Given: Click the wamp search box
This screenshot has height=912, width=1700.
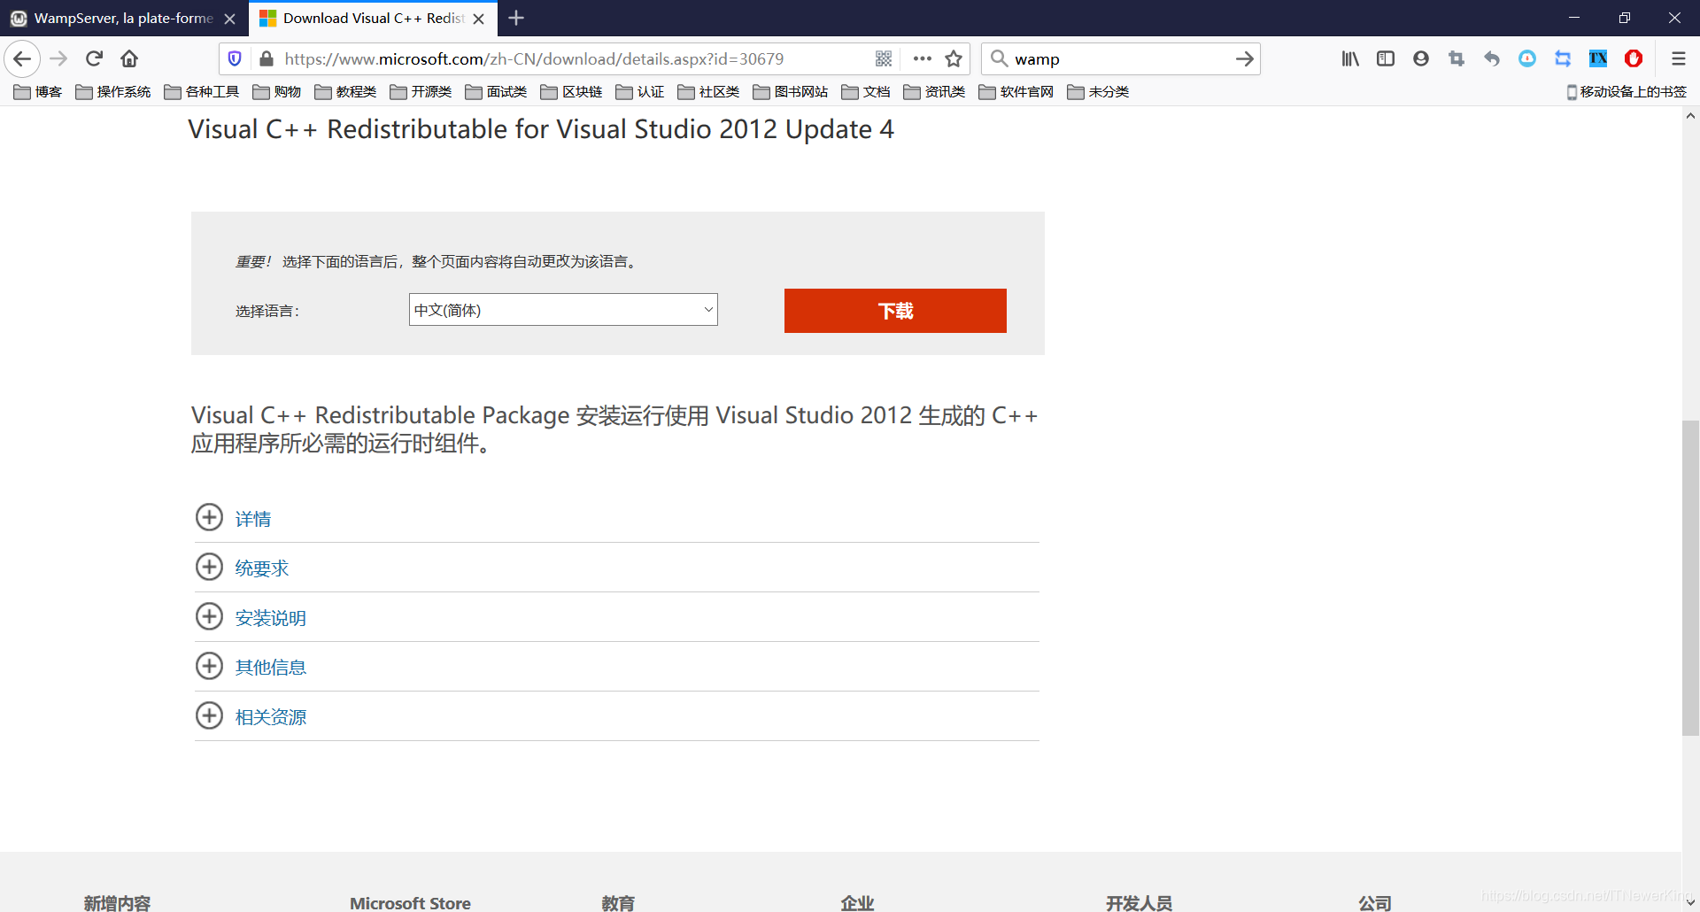Looking at the screenshot, I should point(1120,58).
